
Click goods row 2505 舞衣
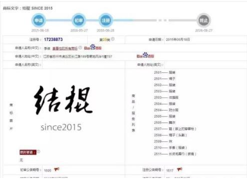(165, 122)
